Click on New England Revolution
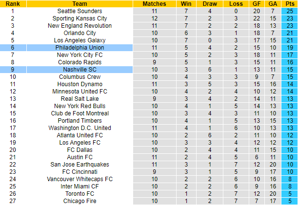This screenshot has width=298, height=205. [x=79, y=25]
